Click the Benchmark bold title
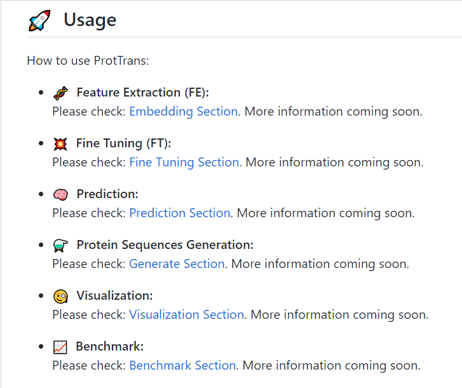 109,346
